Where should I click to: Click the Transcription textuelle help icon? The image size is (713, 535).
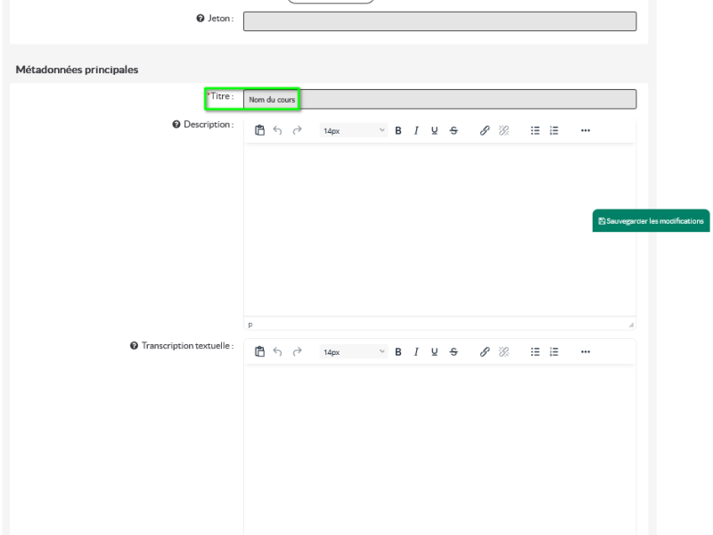tap(134, 346)
